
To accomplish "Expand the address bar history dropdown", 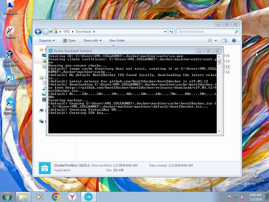I will 165,32.
